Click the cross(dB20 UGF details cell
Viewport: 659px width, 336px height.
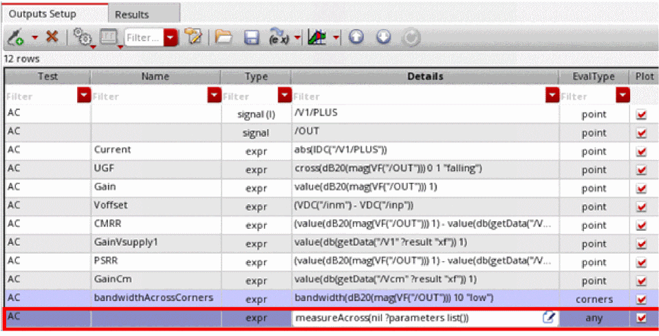(425, 169)
